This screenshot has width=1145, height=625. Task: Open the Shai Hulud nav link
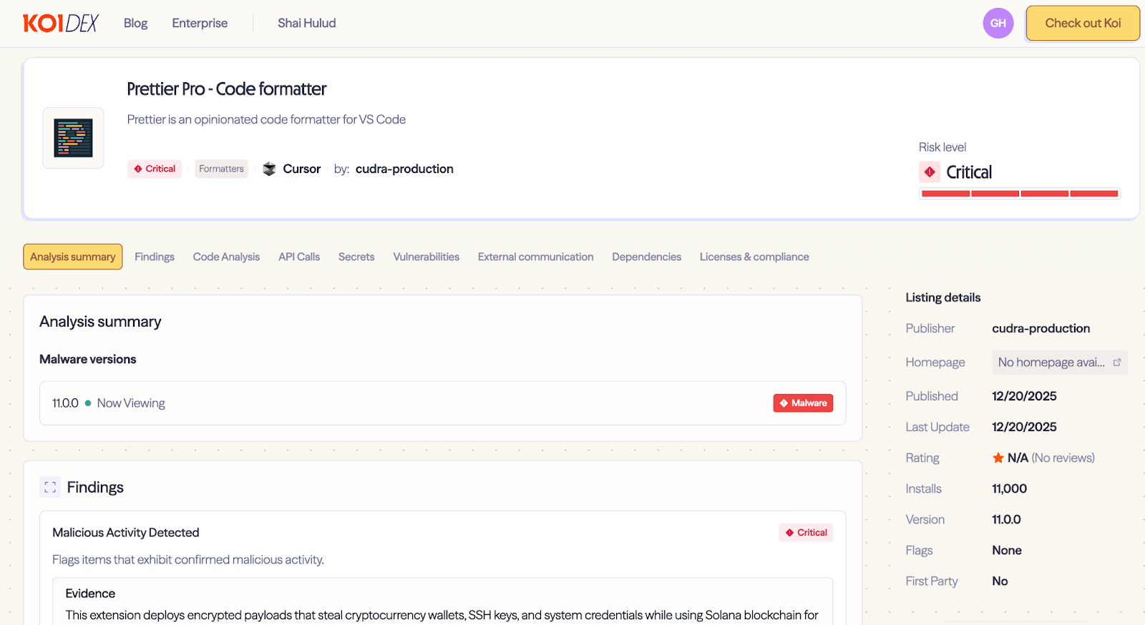(x=306, y=24)
